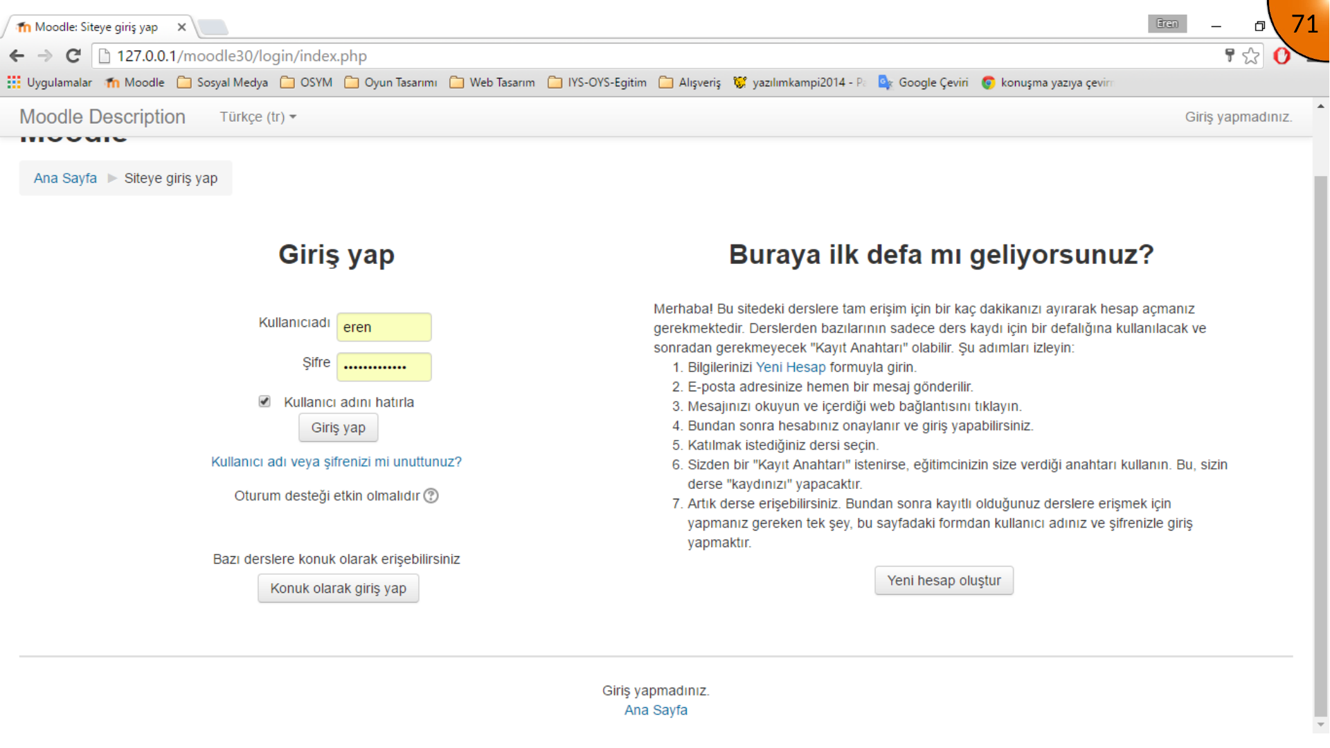Go to Ana Sayfa in breadcrumb
This screenshot has width=1330, height=748.
(x=65, y=178)
